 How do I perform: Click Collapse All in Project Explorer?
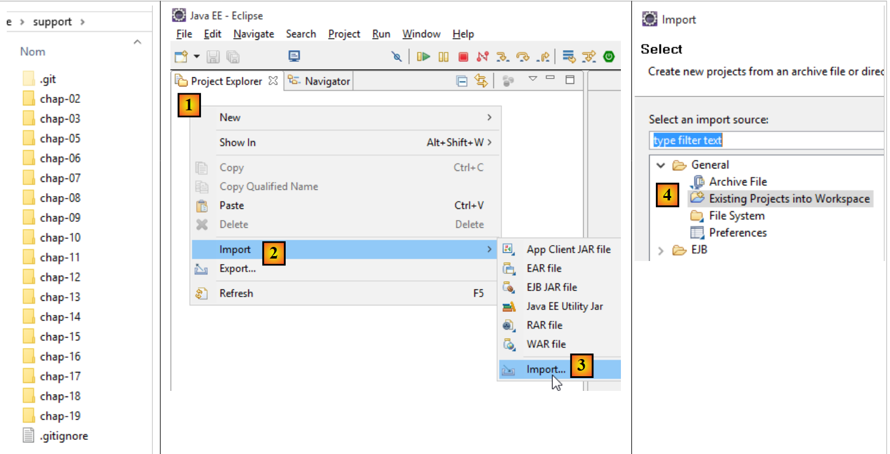462,81
